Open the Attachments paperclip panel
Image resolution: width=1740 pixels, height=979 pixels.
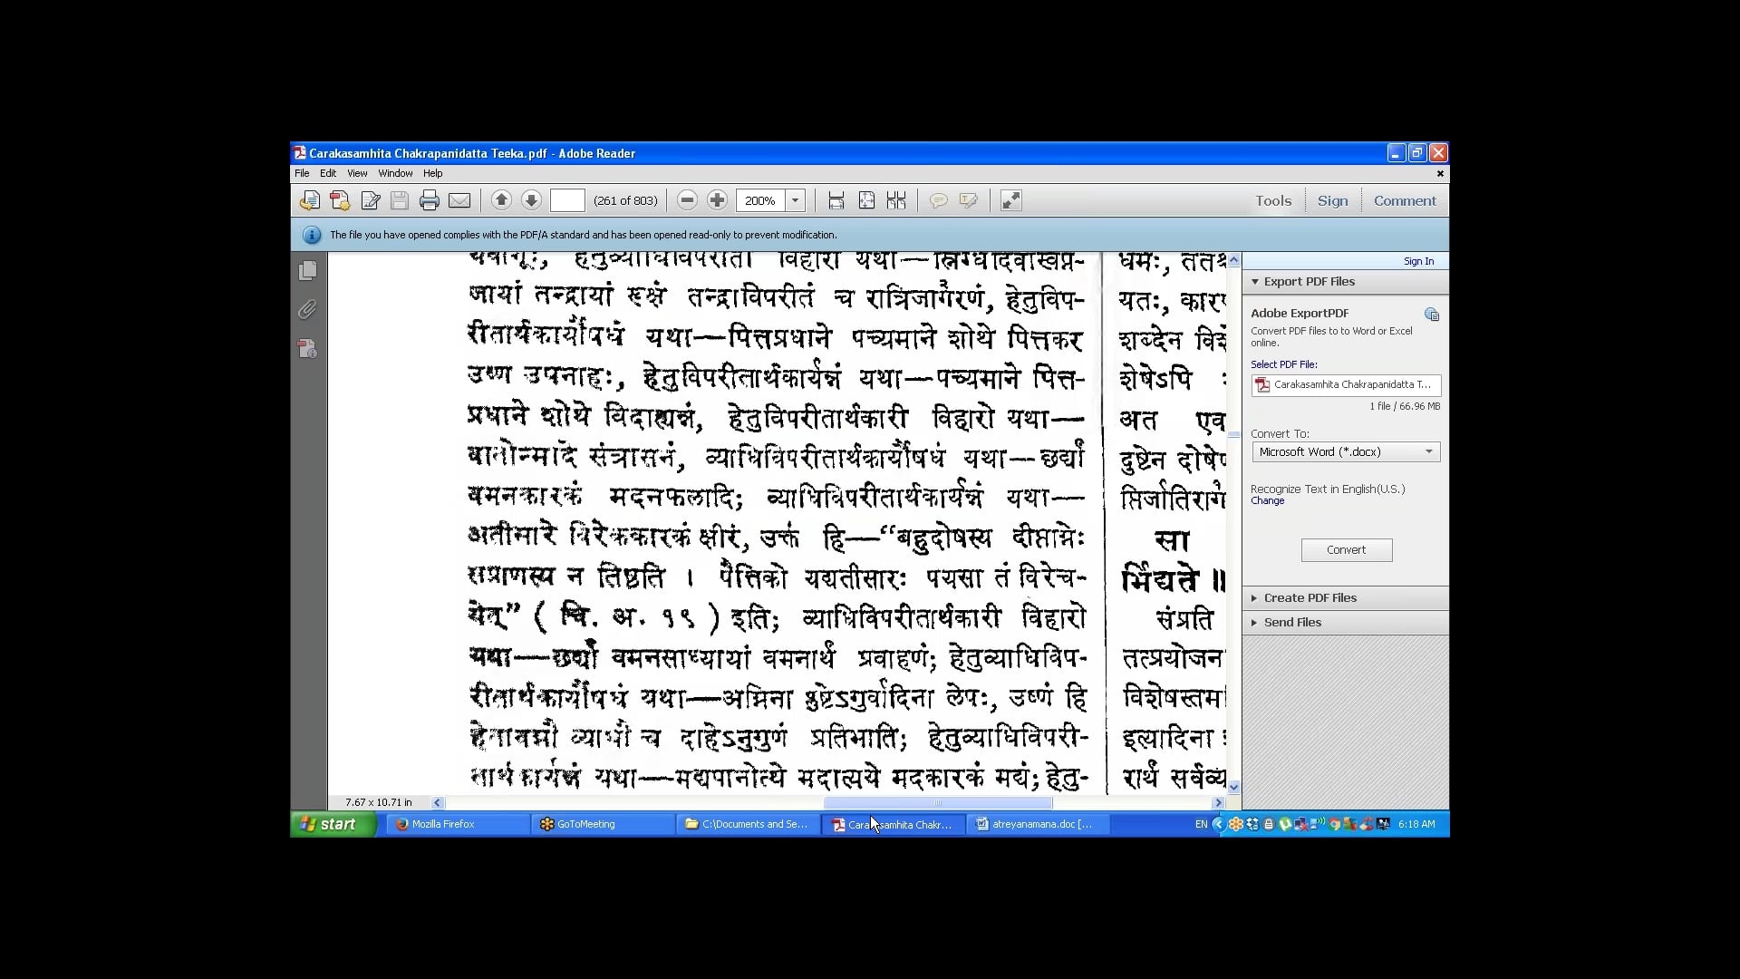[x=308, y=310]
